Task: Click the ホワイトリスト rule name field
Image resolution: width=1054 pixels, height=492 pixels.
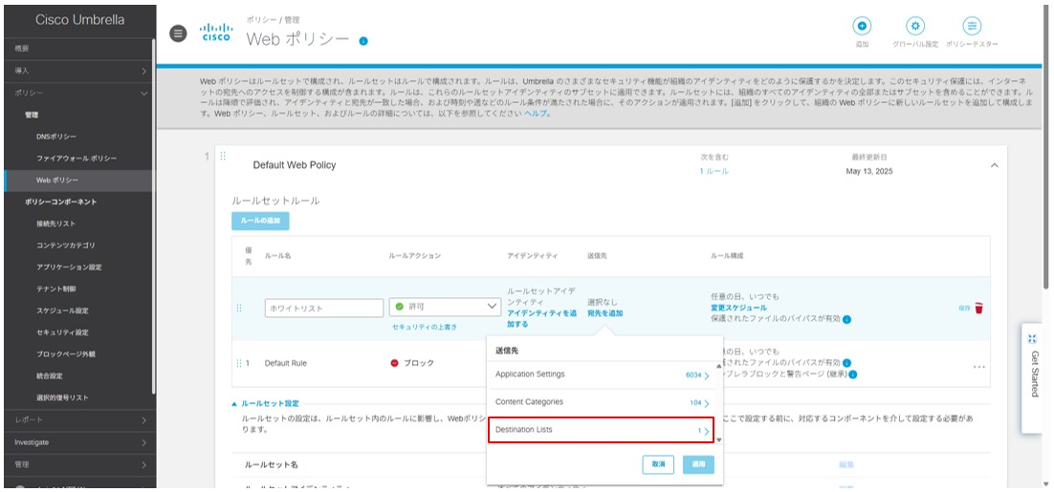Action: tap(324, 308)
